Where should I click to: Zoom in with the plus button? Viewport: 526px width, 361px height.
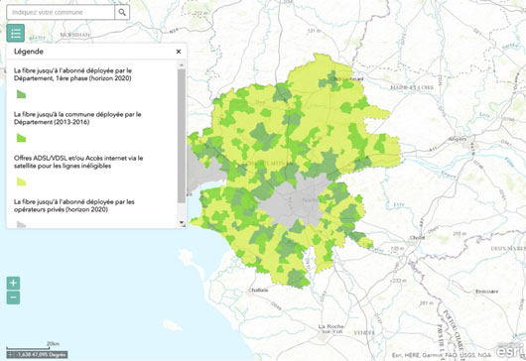(x=13, y=283)
